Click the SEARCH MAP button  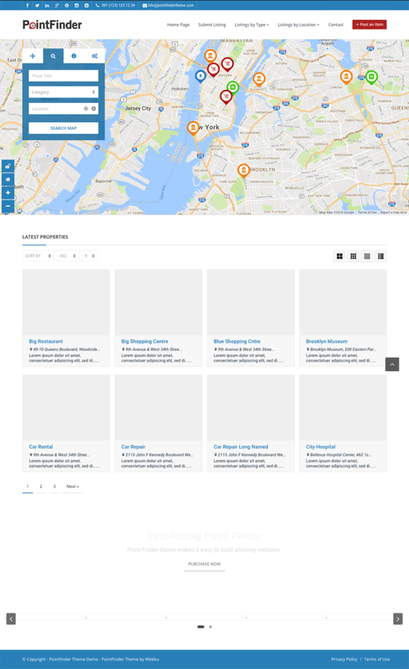[63, 128]
